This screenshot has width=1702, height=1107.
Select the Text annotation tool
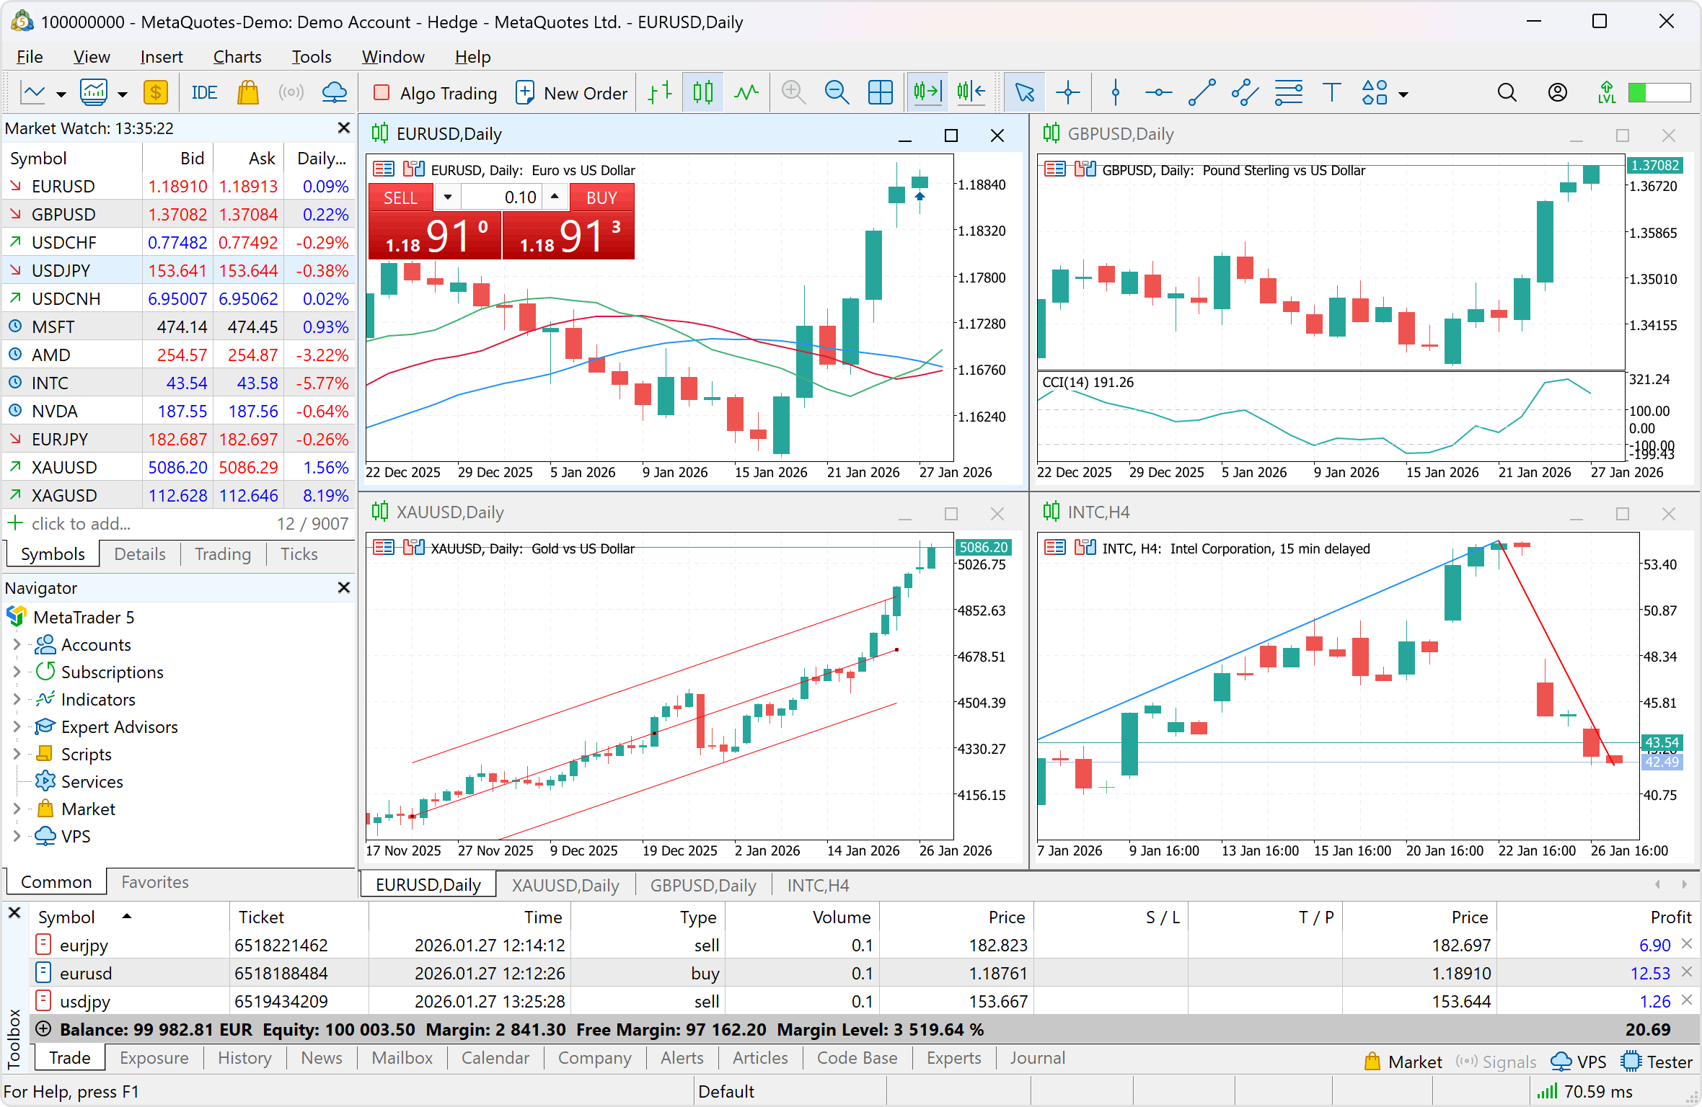tap(1331, 92)
